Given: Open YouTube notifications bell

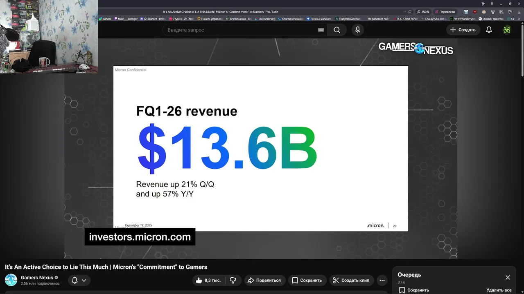Looking at the screenshot, I should coord(489,30).
